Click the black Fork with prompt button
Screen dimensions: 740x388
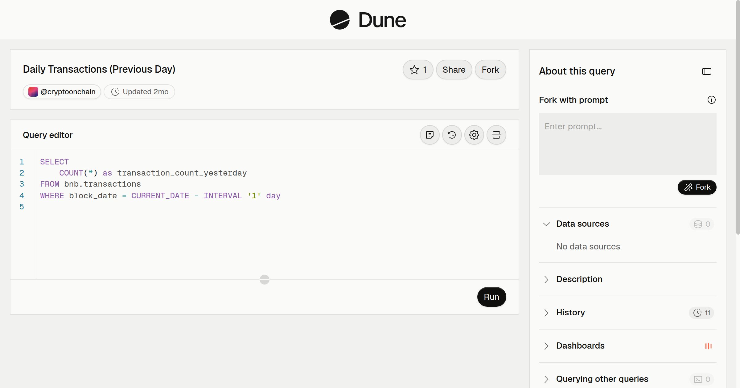pyautogui.click(x=697, y=187)
